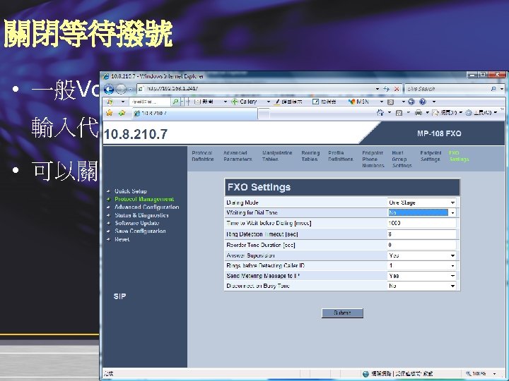
Task: Click the Live Search input box
Action: [x=447, y=89]
